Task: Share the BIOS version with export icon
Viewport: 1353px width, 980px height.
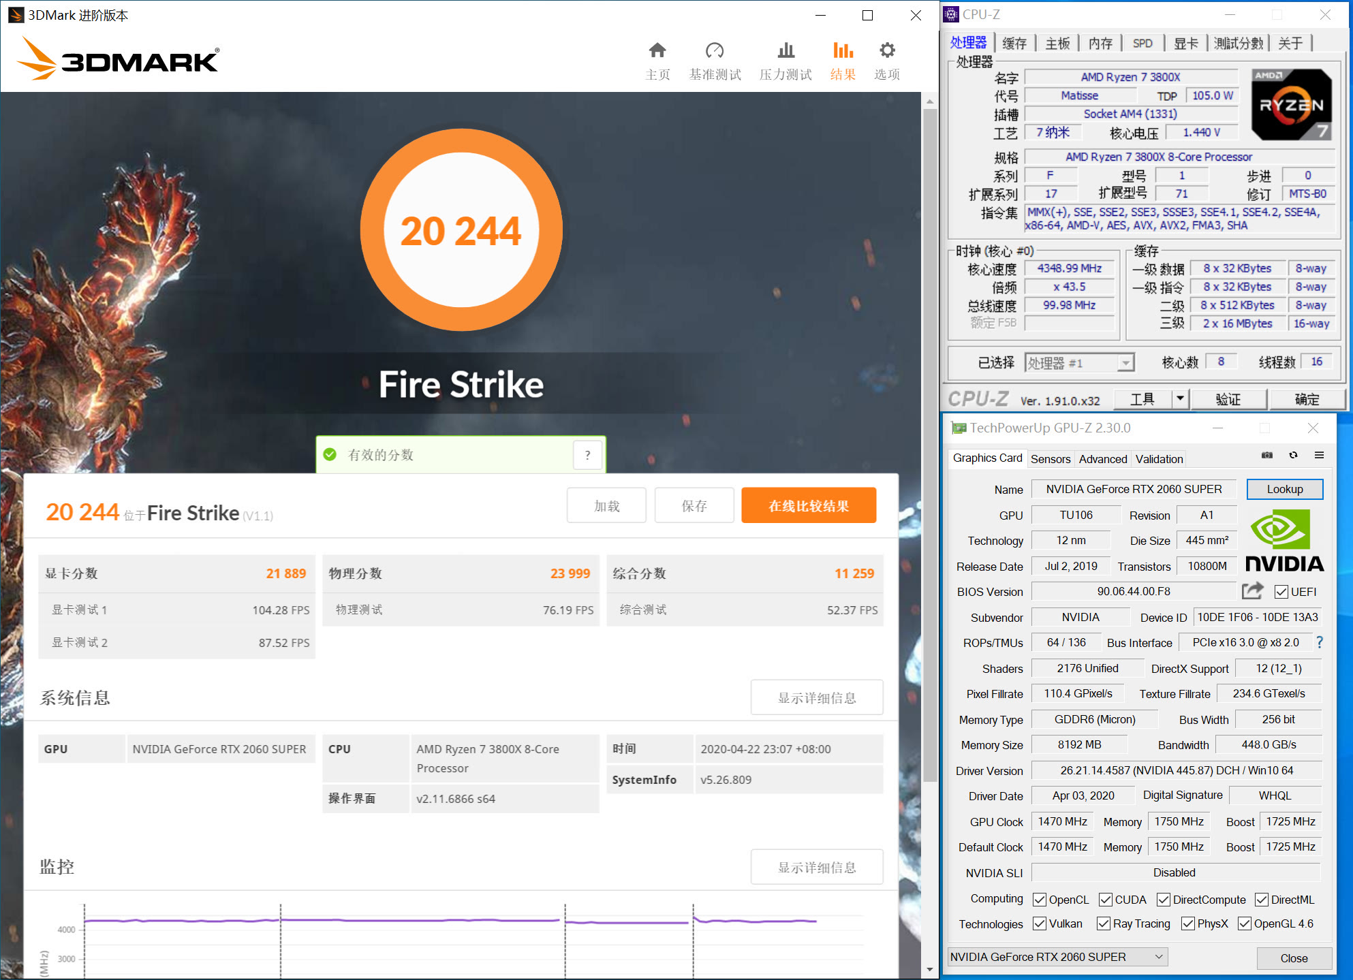Action: [x=1252, y=591]
